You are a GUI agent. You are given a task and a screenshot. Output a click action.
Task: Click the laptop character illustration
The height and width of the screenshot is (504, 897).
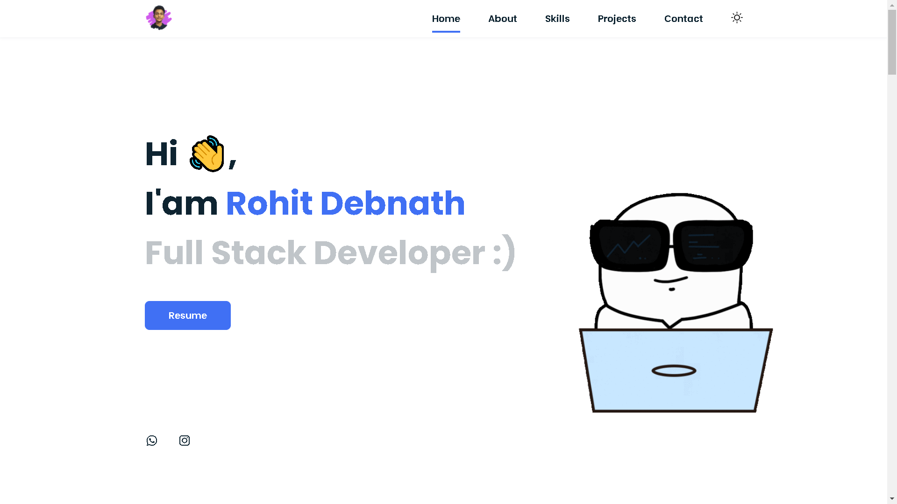[x=675, y=303]
